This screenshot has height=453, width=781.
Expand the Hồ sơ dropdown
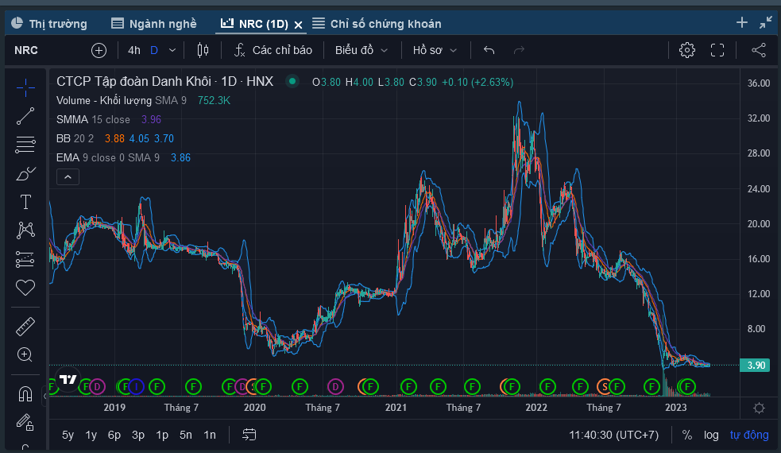[x=435, y=50]
